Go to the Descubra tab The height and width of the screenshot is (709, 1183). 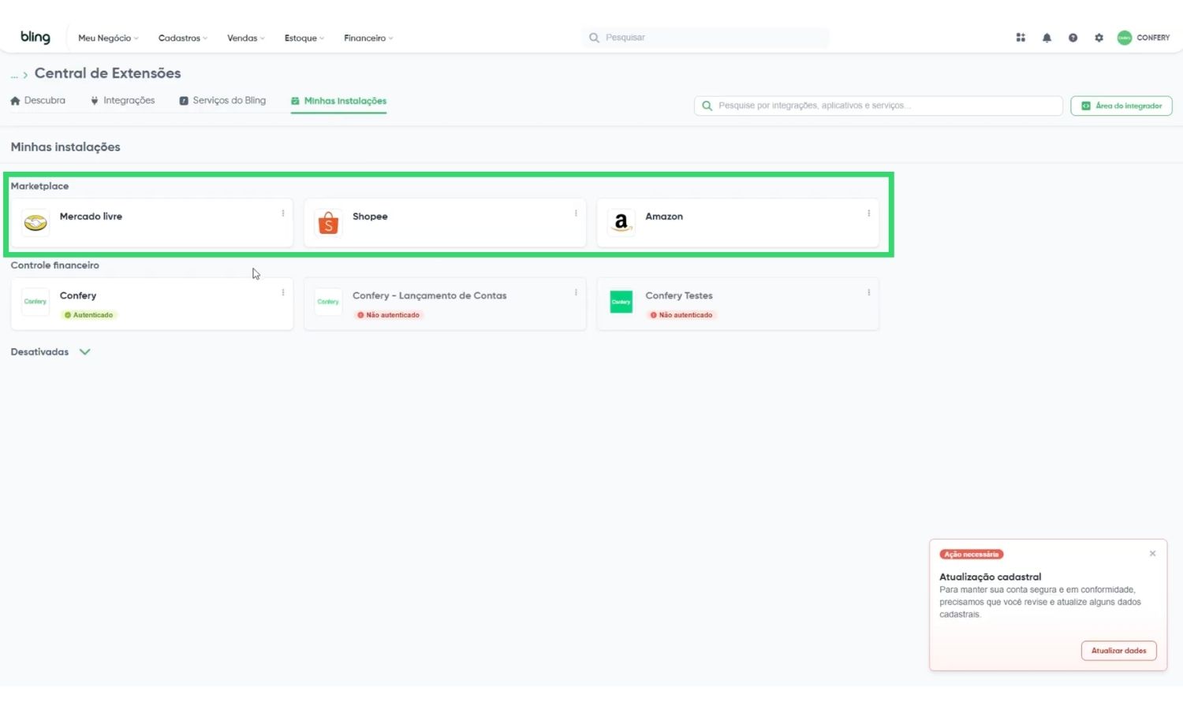click(x=38, y=101)
